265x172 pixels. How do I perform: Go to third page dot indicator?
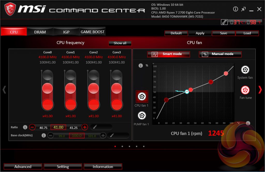(129, 146)
